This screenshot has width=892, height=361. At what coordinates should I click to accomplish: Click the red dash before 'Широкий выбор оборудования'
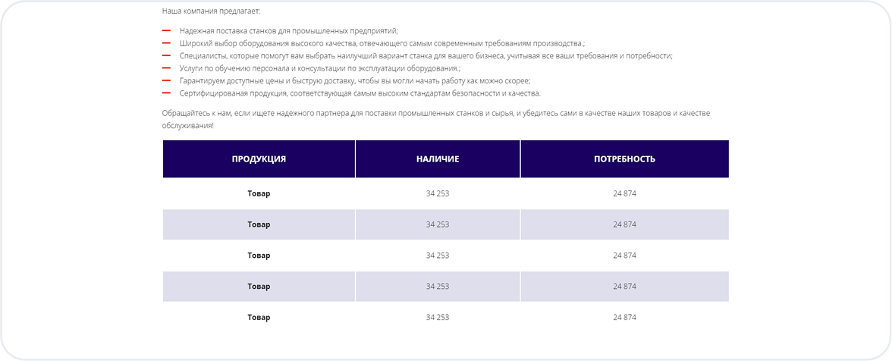[166, 43]
